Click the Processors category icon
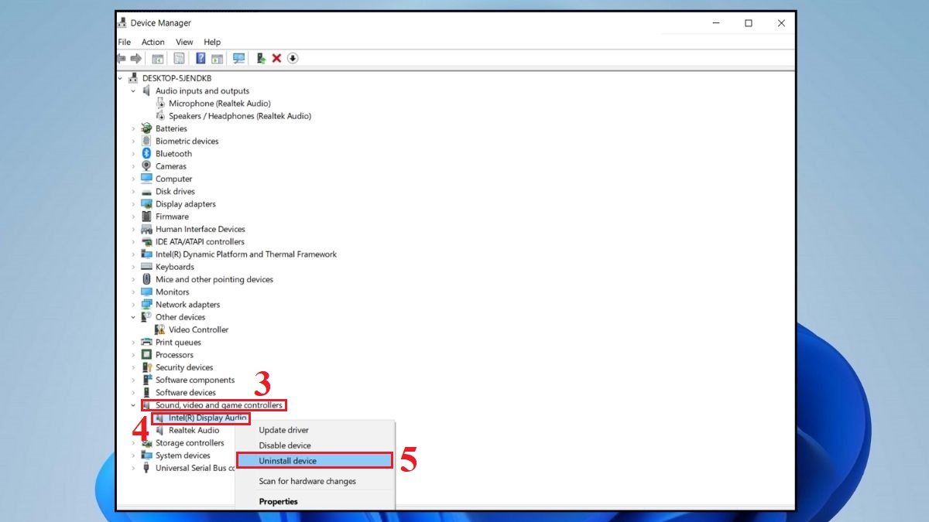This screenshot has width=929, height=522. tap(146, 355)
